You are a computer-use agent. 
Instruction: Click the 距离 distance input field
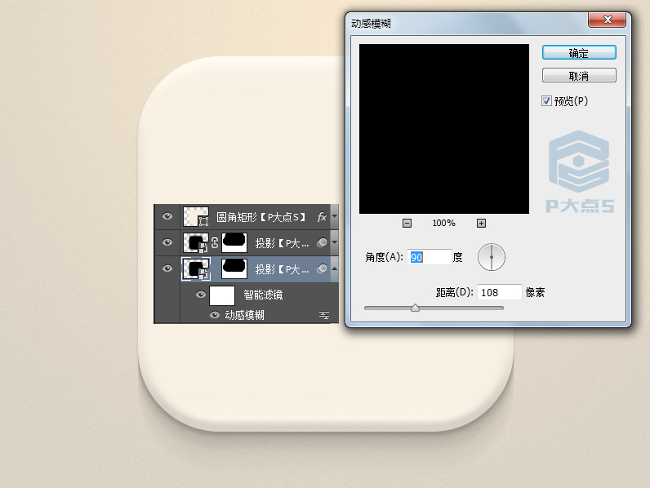pyautogui.click(x=500, y=292)
